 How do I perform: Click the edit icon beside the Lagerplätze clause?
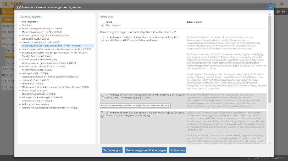tap(102, 116)
